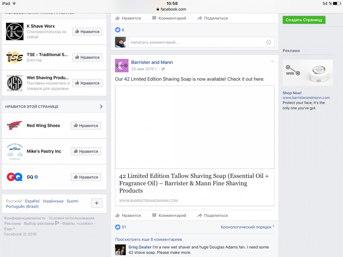Screen dimensions: 343x257
Task: Open Wet Shaving Products WSP logo
Action: click(15, 83)
